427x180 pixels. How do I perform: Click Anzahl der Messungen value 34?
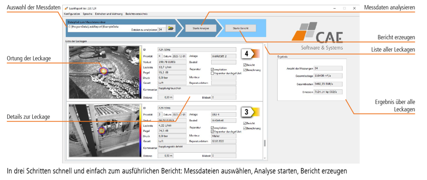click(328, 68)
